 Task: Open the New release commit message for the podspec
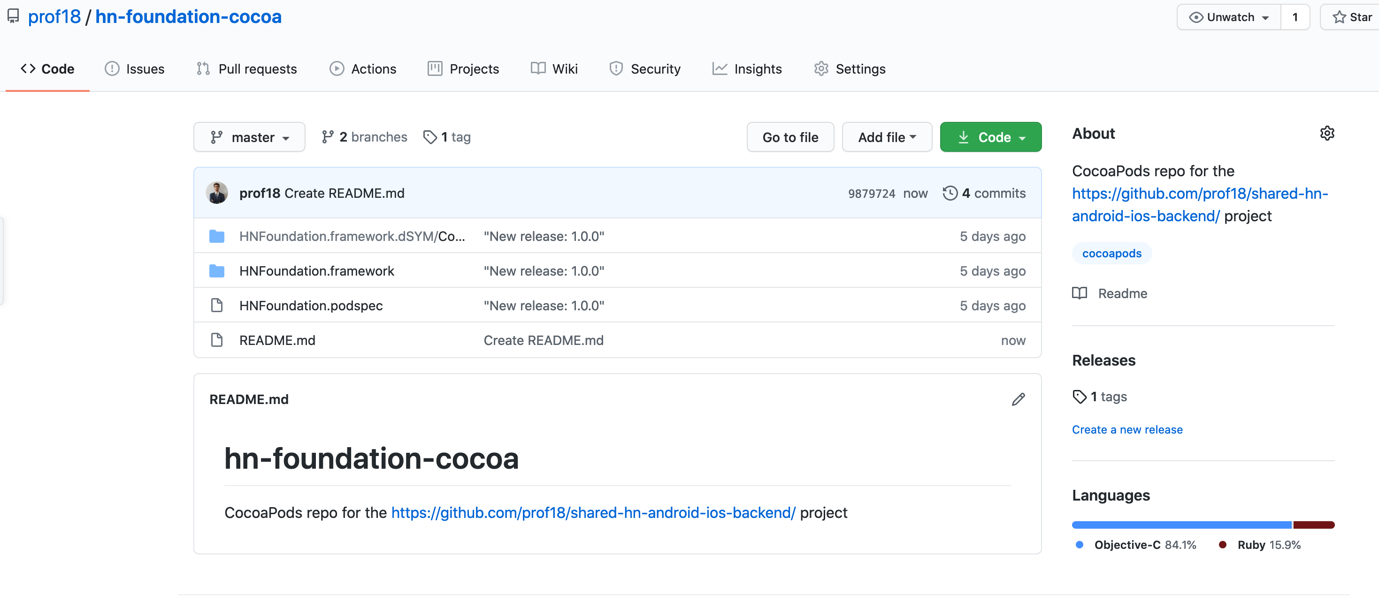(x=544, y=306)
